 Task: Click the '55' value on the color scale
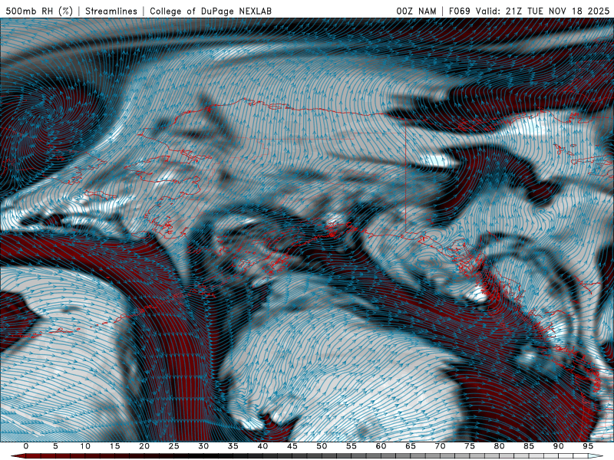click(352, 446)
